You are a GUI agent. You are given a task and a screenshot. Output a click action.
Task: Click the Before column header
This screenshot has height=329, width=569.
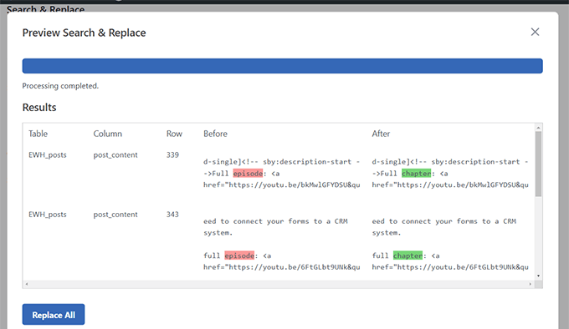point(215,134)
